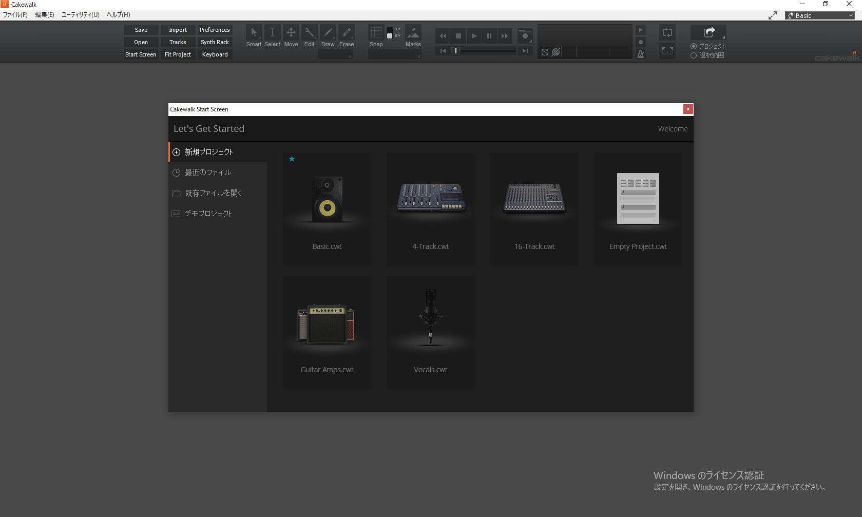Image resolution: width=862 pixels, height=517 pixels.
Task: Open the ユーティリティ(U) menu
Action: coord(81,15)
